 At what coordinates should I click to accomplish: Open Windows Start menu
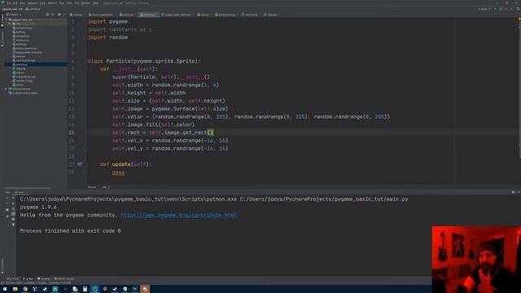coord(5,289)
